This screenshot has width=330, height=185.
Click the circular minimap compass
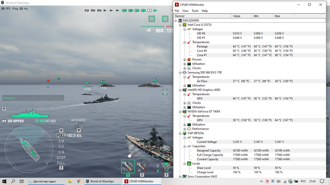pyautogui.click(x=29, y=149)
